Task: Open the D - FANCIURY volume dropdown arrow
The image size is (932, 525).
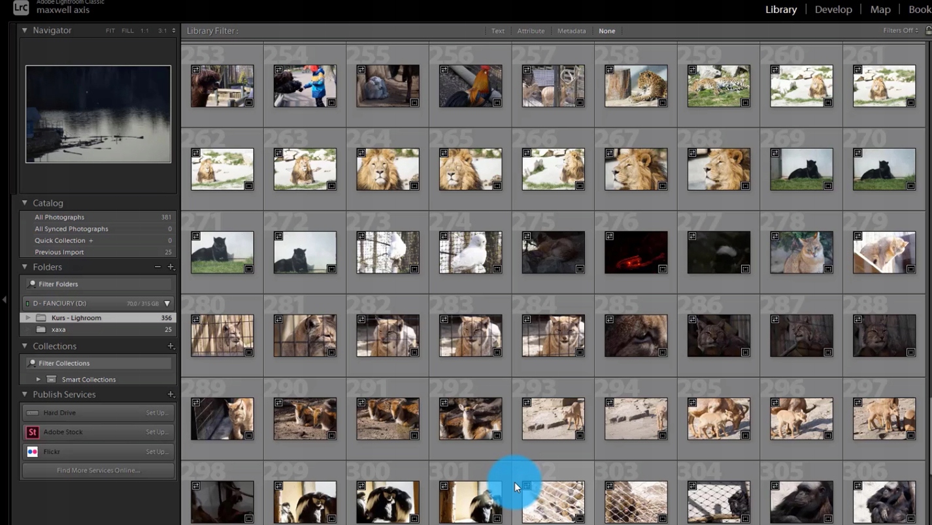Action: coord(167,304)
